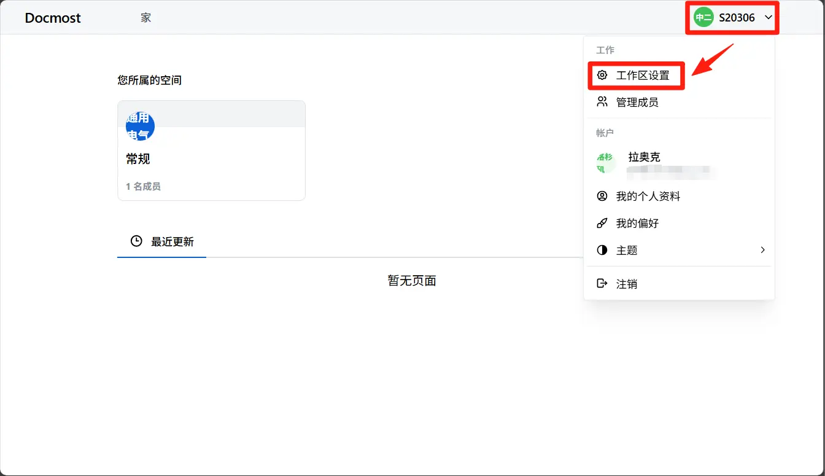Image resolution: width=825 pixels, height=476 pixels.
Task: Switch to the 最近更新 tab
Action: pyautogui.click(x=172, y=242)
